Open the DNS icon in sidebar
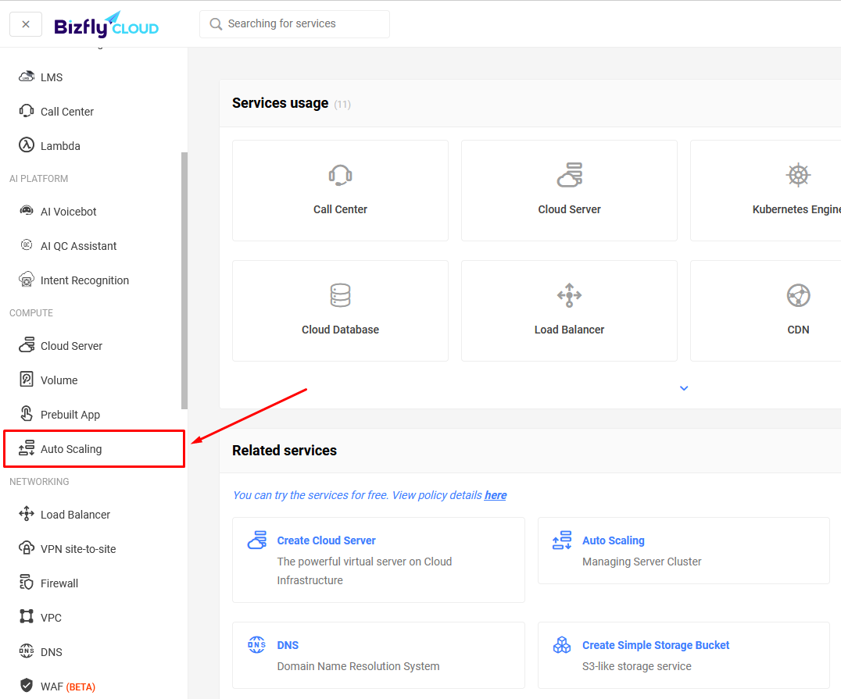The image size is (841, 699). [x=27, y=651]
